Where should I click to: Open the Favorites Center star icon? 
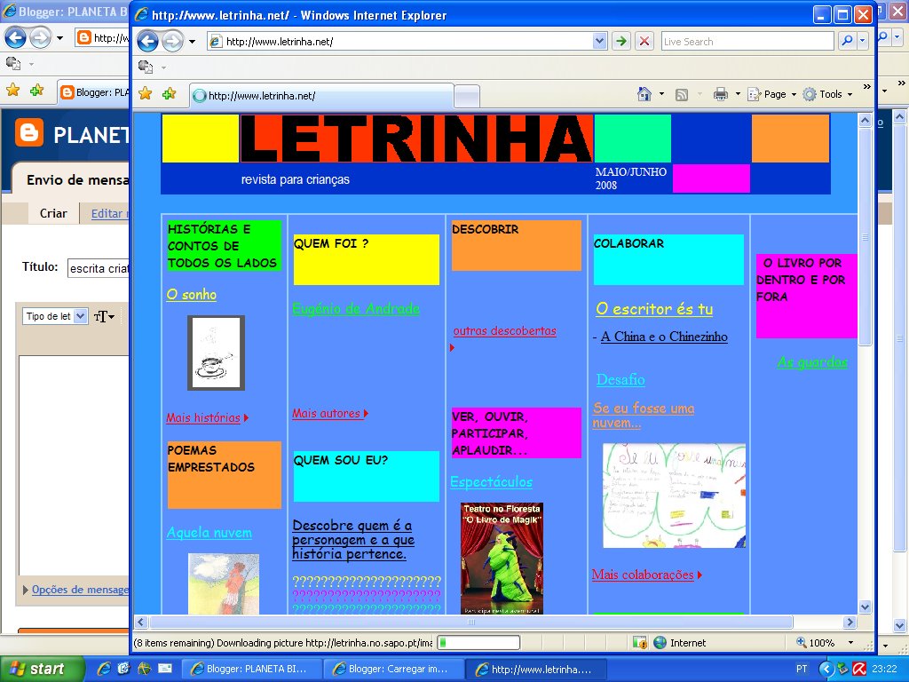click(146, 92)
